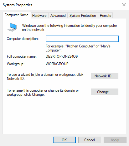
Task: Click the computer monitor icon
Action: coord(12,27)
